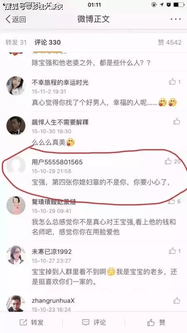Image resolution: width=187 pixels, height=333 pixels.
Task: Like the comment by 飆悍人生不需要解釋
Action: pyautogui.click(x=177, y=122)
